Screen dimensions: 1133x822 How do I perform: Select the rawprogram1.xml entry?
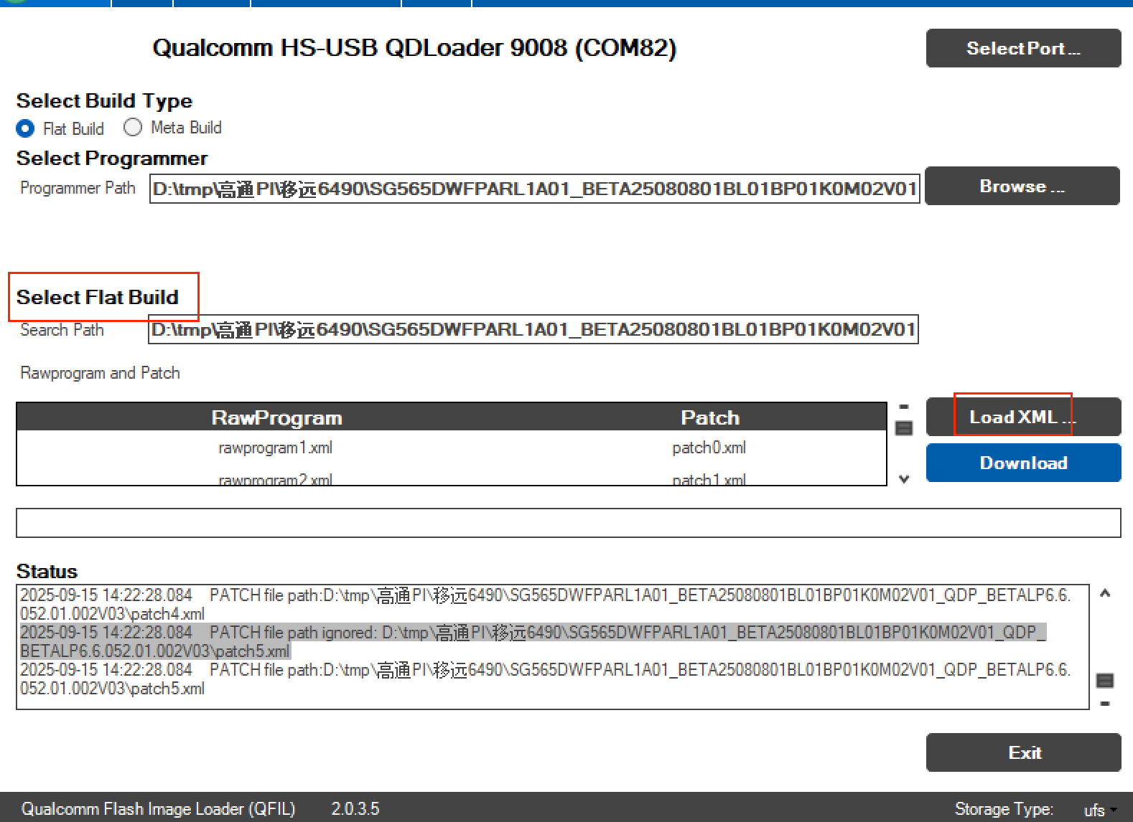[x=275, y=448]
